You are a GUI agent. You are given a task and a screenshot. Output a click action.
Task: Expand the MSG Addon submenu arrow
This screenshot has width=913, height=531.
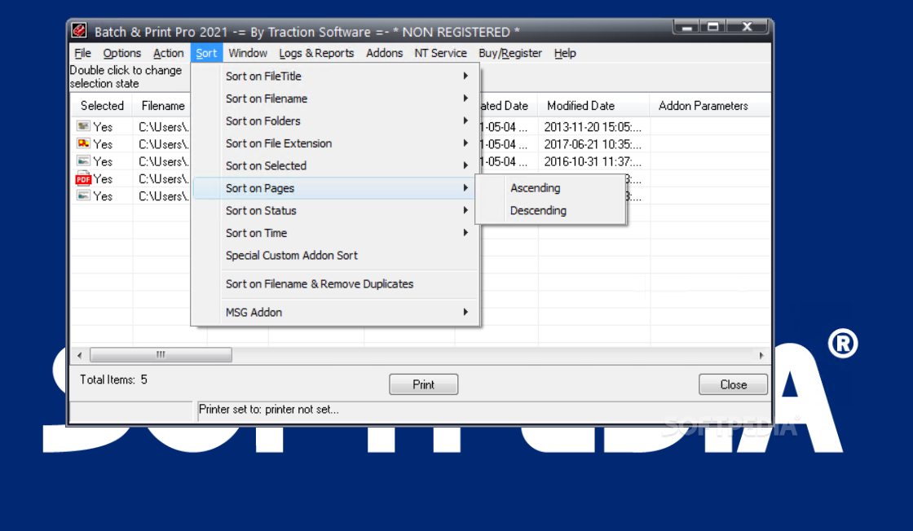click(x=465, y=312)
